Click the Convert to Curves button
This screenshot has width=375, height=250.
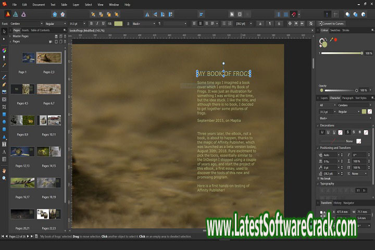point(331,23)
